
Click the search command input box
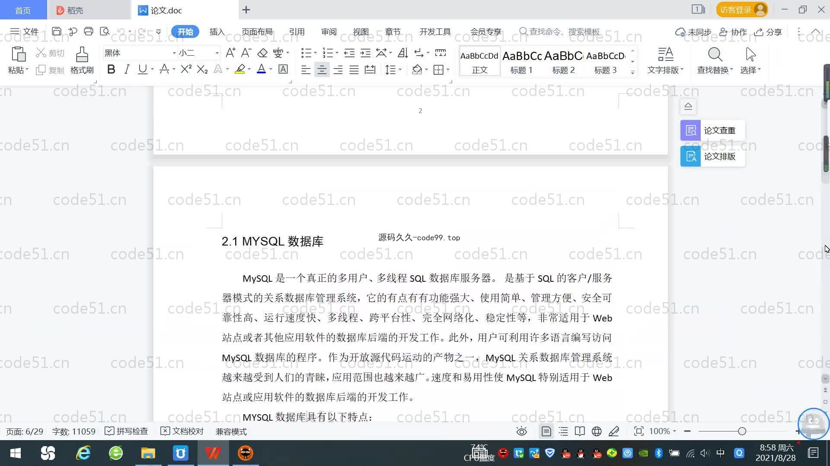(560, 32)
